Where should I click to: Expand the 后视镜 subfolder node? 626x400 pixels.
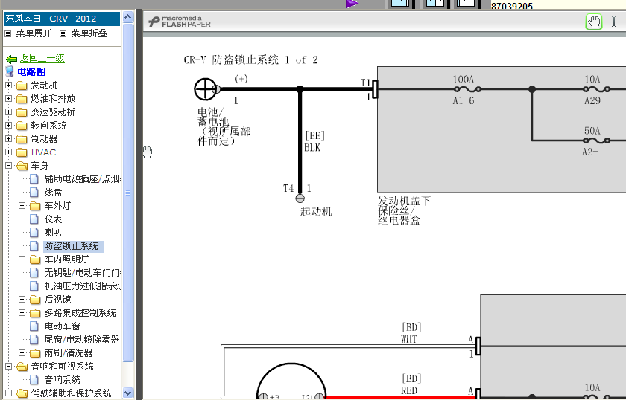(22, 299)
